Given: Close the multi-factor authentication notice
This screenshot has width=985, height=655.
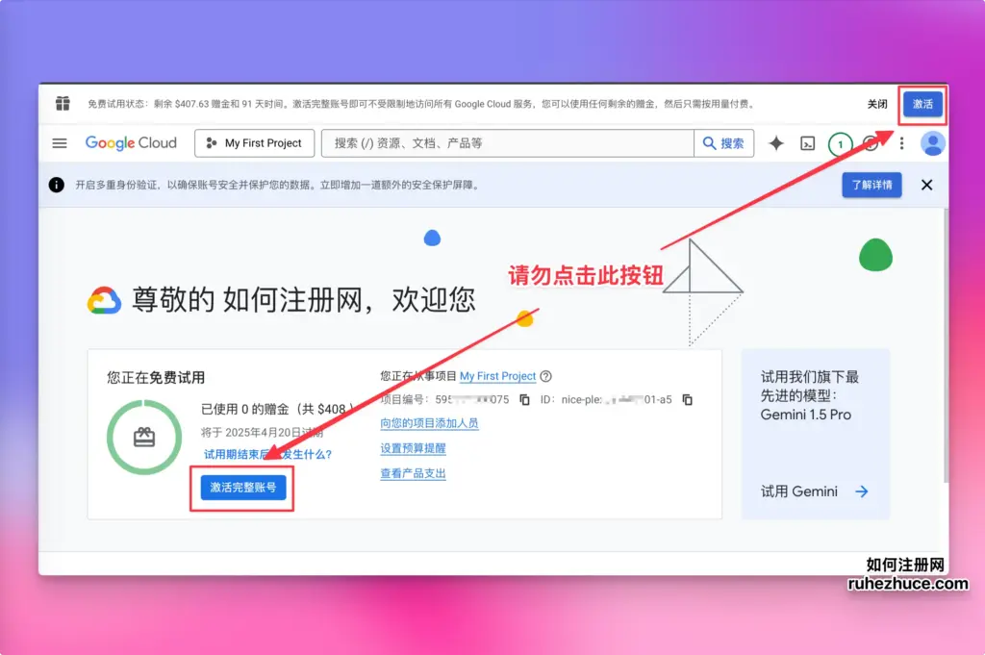Looking at the screenshot, I should tap(926, 185).
